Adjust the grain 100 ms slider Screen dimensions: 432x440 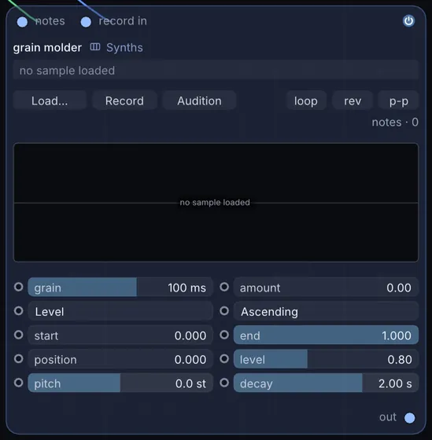point(120,287)
